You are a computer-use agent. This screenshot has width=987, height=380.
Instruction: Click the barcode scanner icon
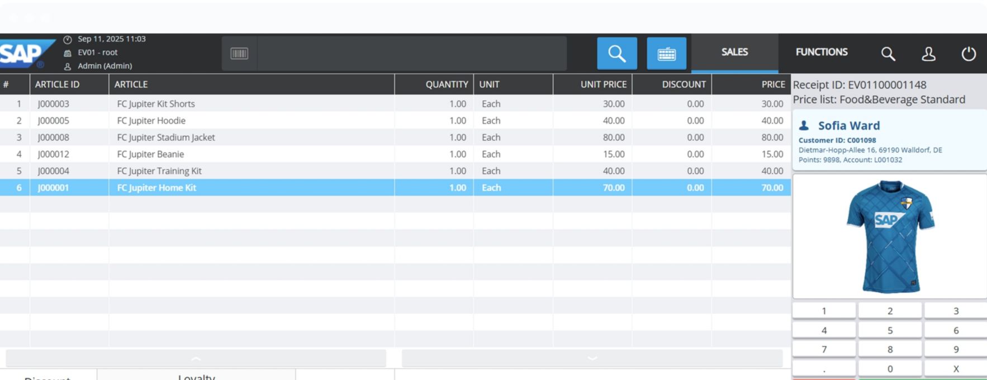(239, 54)
